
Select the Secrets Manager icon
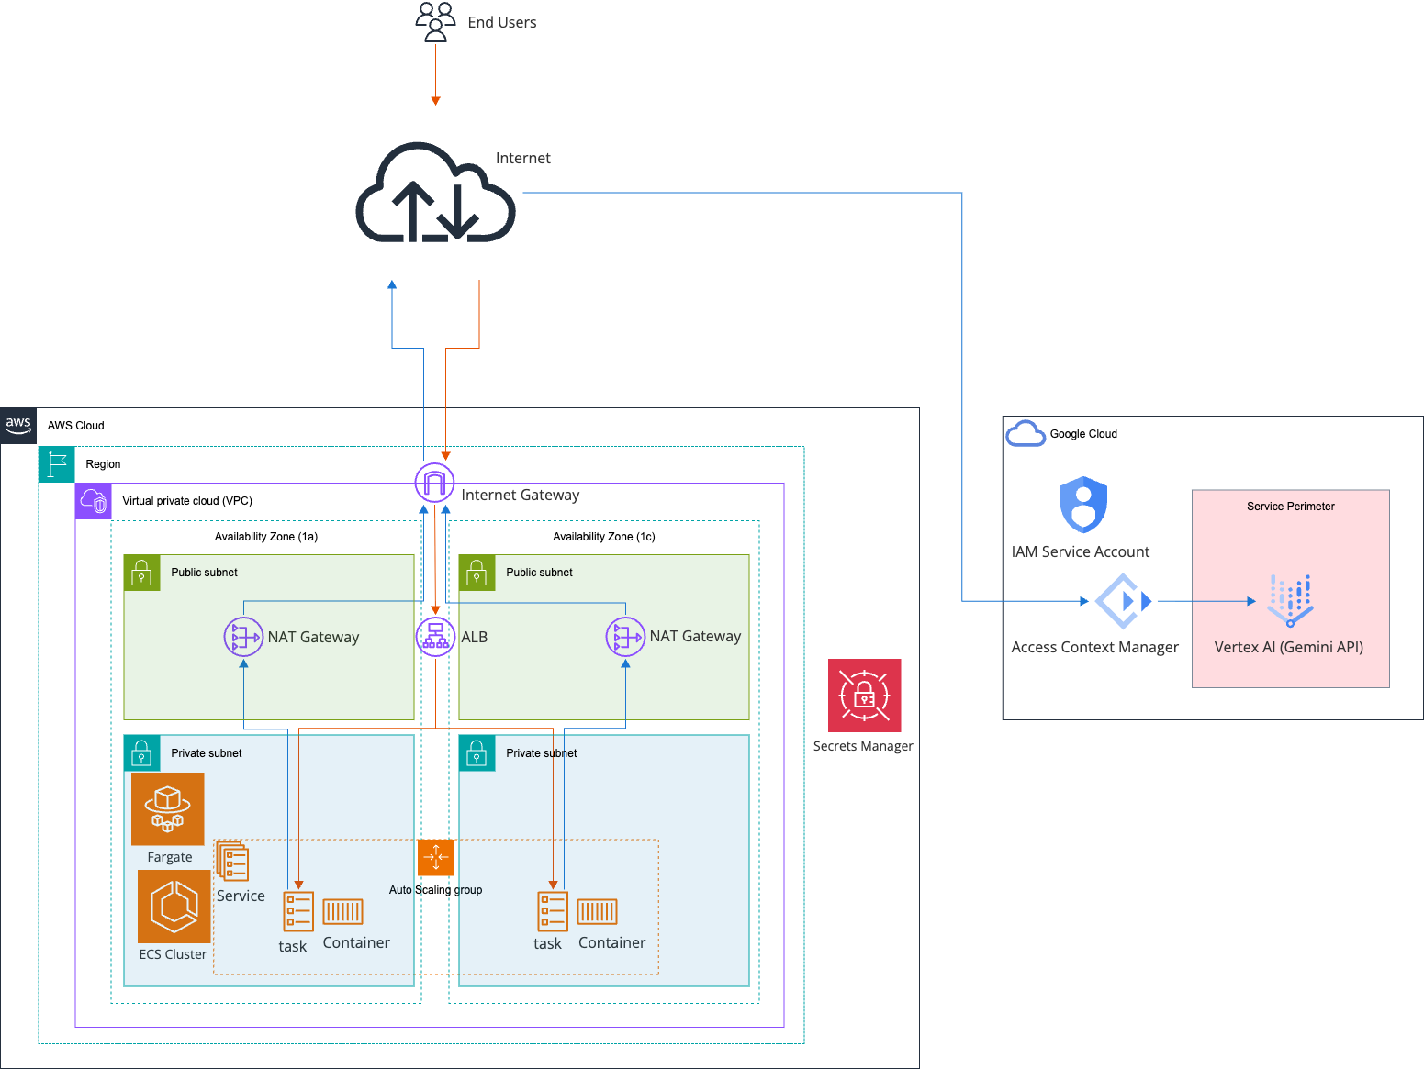click(864, 696)
